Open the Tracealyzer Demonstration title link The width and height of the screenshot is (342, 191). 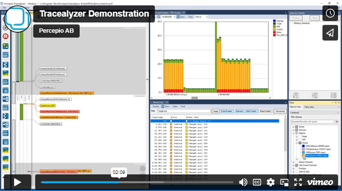pos(94,14)
